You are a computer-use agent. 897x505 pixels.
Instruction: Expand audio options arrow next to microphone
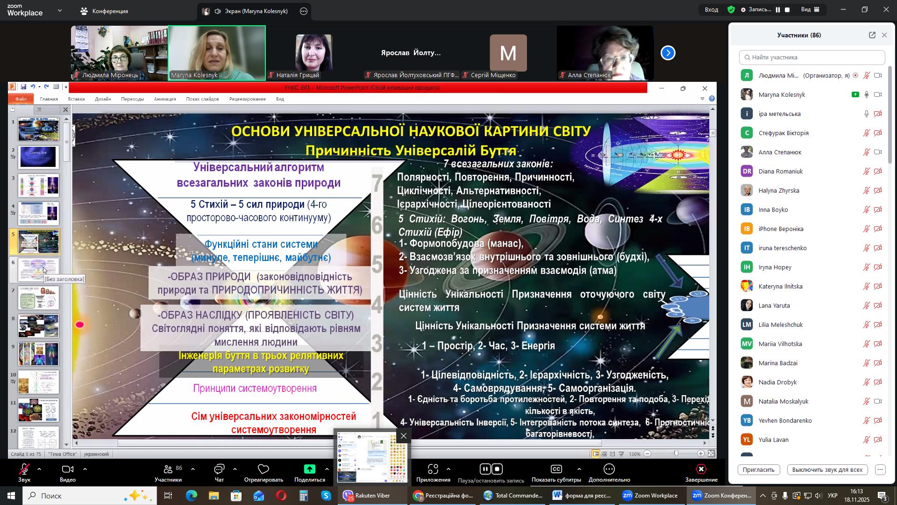(39, 469)
